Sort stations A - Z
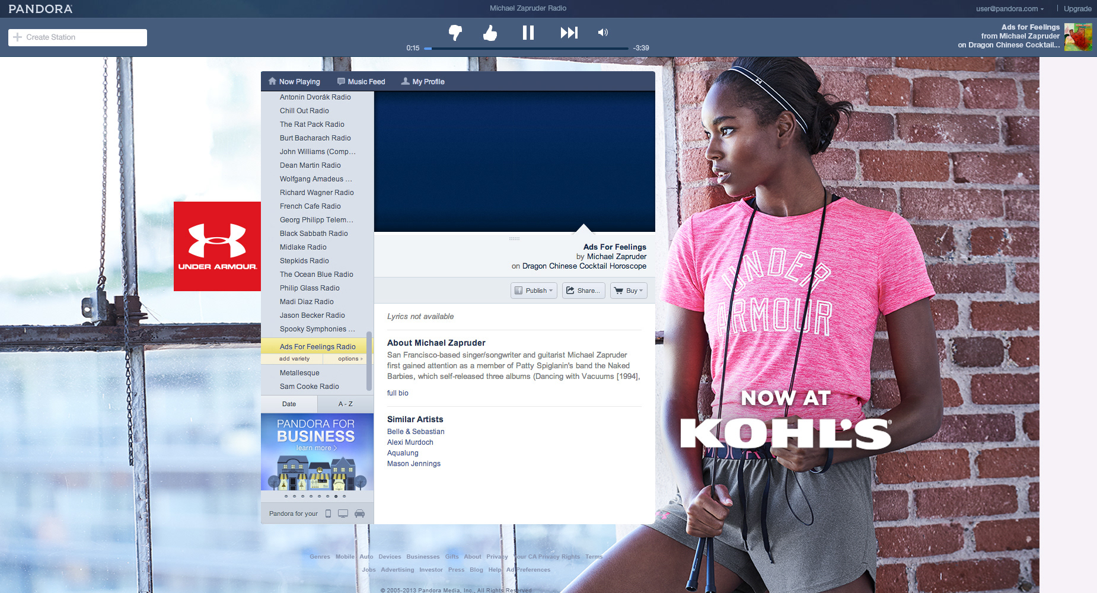Screen dimensions: 1097x593 346,404
